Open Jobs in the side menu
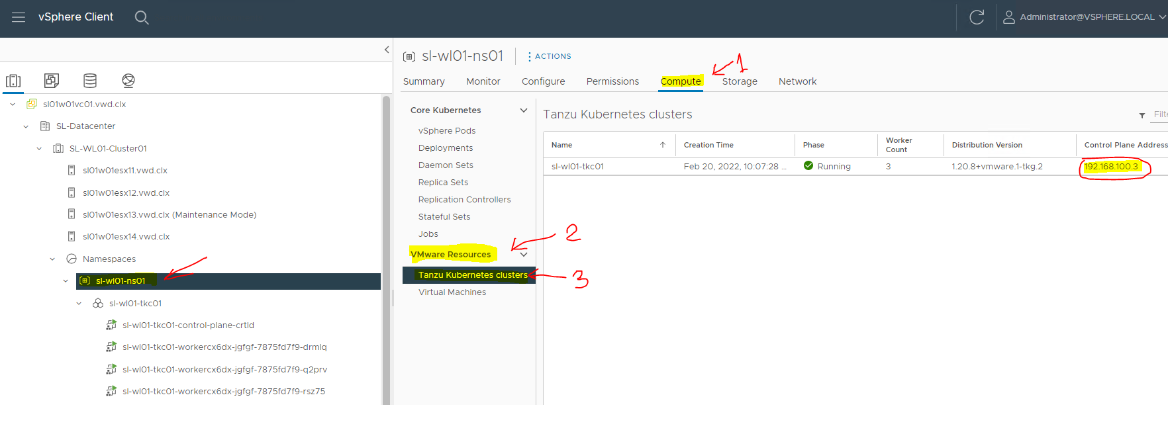 (x=428, y=234)
